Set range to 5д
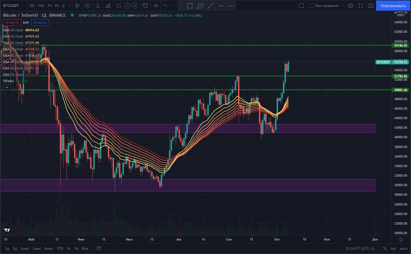Viewport: 411px width, 254px height. [15, 248]
